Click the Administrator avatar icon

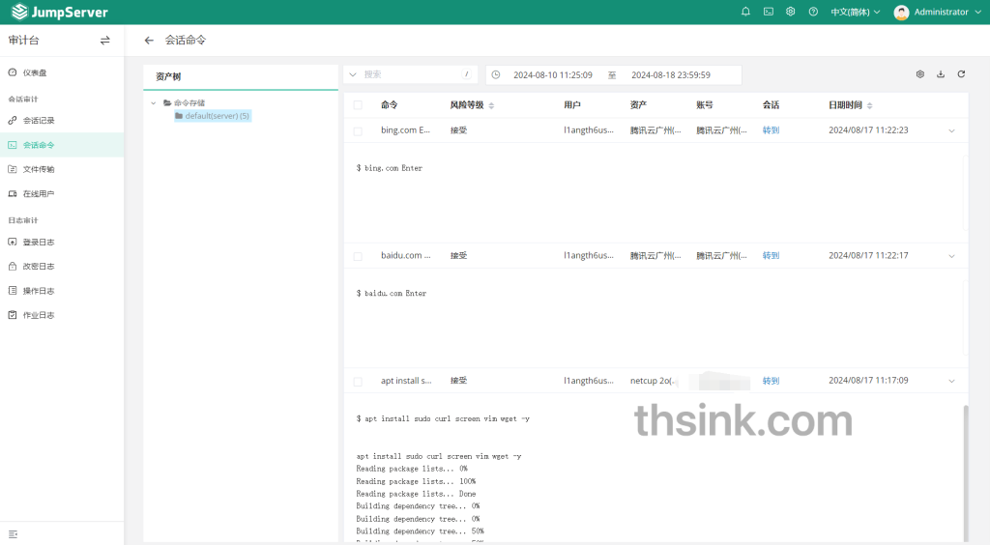[902, 13]
